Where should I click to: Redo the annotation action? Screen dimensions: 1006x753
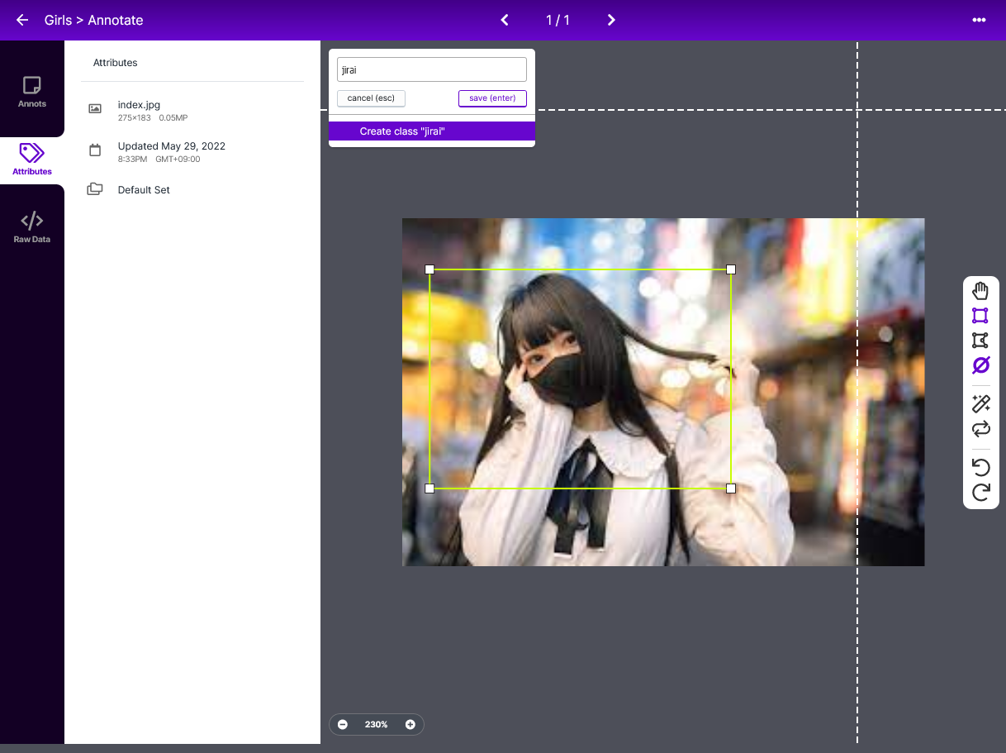tap(980, 493)
